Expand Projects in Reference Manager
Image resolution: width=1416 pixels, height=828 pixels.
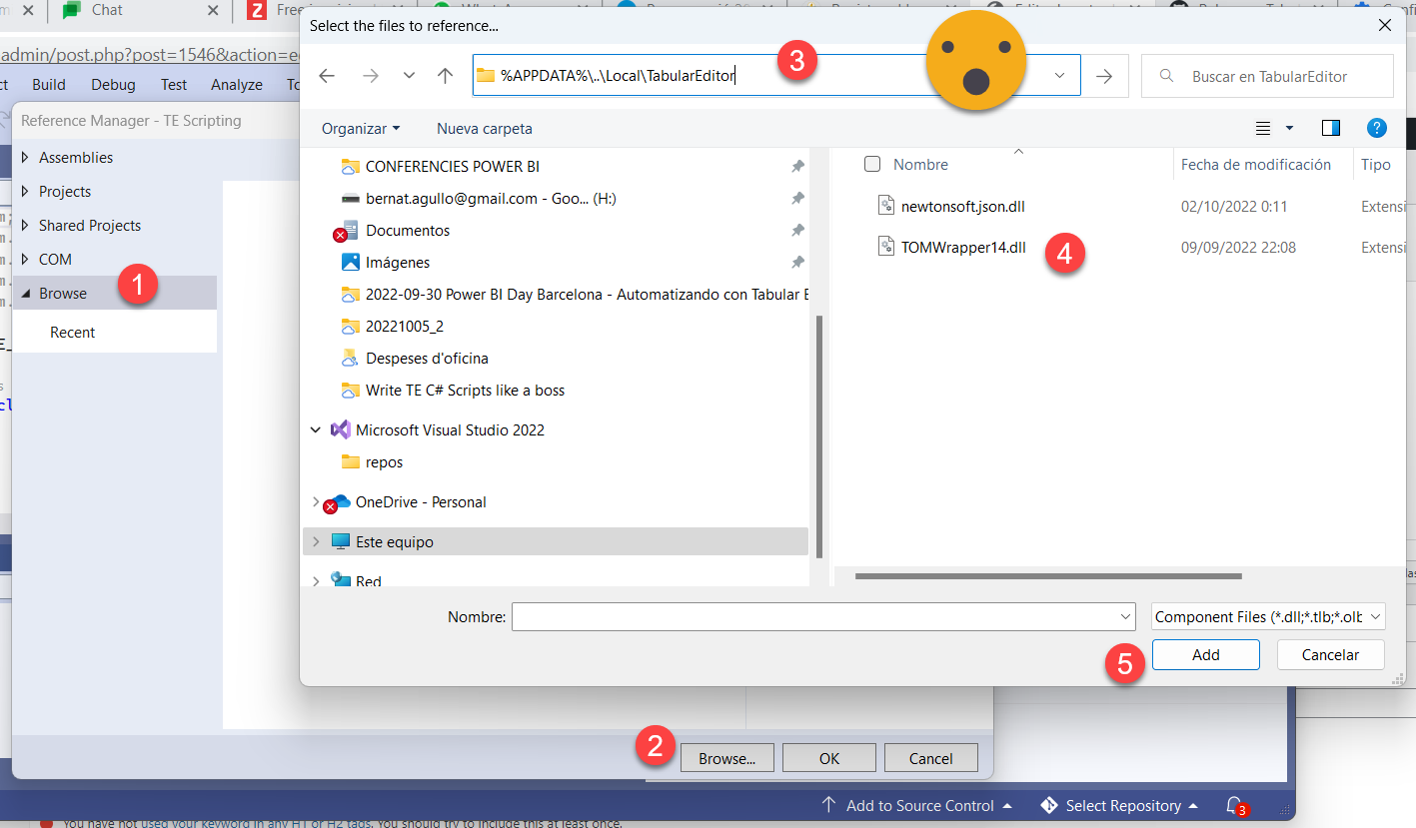26,192
